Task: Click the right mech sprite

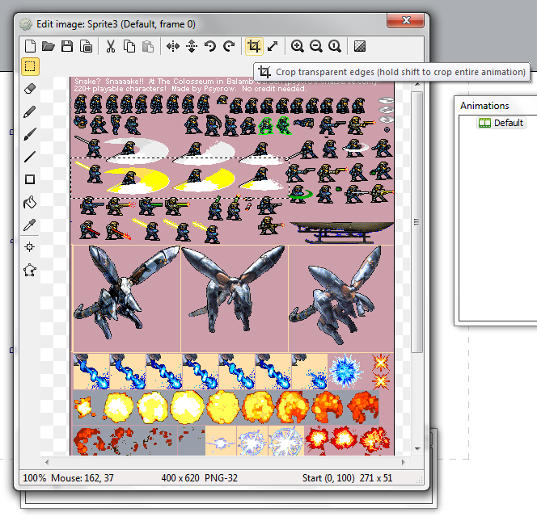Action: coord(336,295)
